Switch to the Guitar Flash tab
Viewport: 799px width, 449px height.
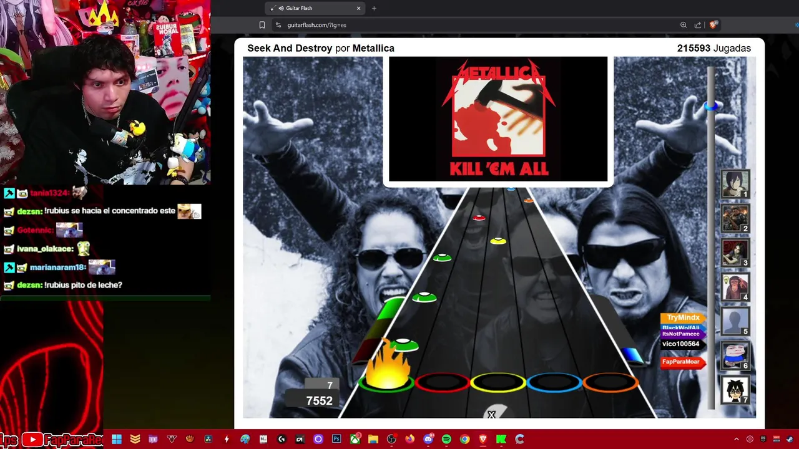click(315, 8)
